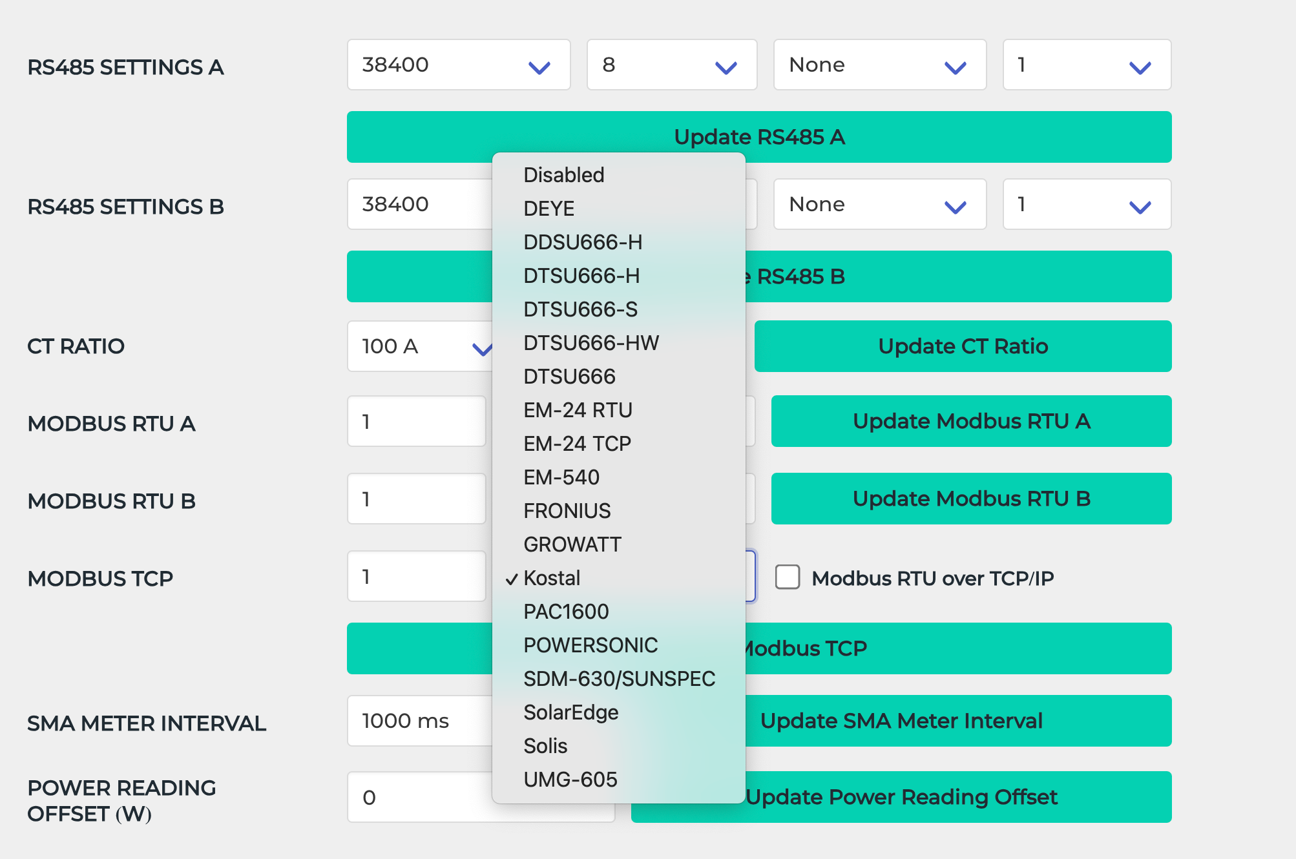Focus the Power Reading Offset field
The height and width of the screenshot is (859, 1296).
point(420,798)
